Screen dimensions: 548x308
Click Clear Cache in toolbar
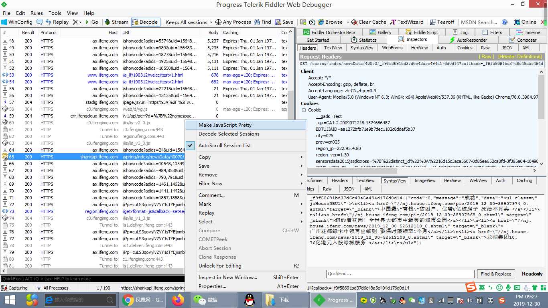369,22
